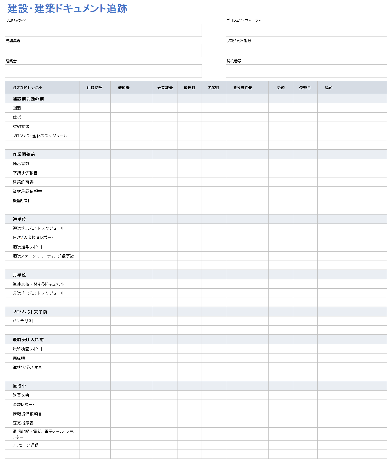
Task: Click the 依頼日 cell in the 完成時 row
Action: 190,358
